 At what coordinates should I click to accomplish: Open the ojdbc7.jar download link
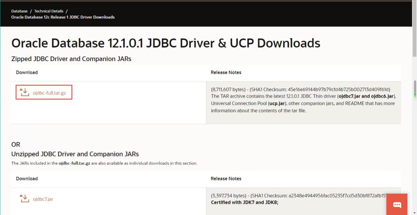43,199
